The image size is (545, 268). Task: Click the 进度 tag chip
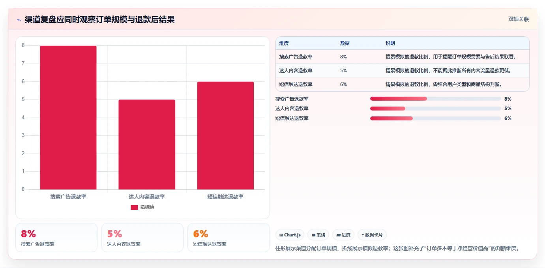point(343,235)
